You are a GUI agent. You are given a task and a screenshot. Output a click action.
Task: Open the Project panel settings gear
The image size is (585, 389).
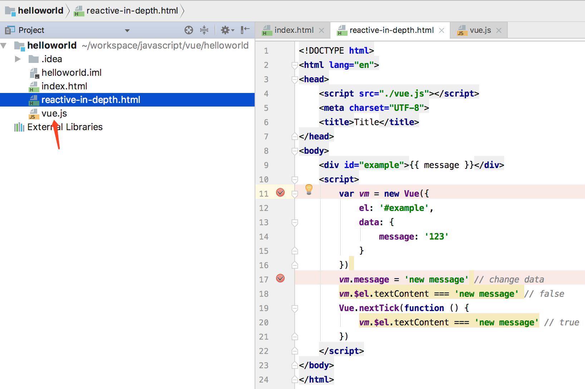pos(225,30)
